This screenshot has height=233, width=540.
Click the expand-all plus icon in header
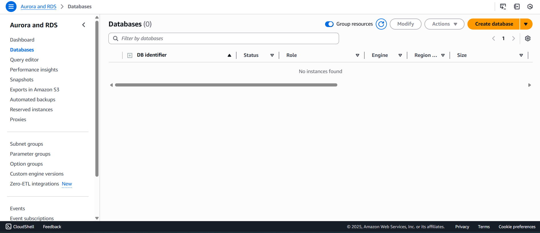(130, 55)
